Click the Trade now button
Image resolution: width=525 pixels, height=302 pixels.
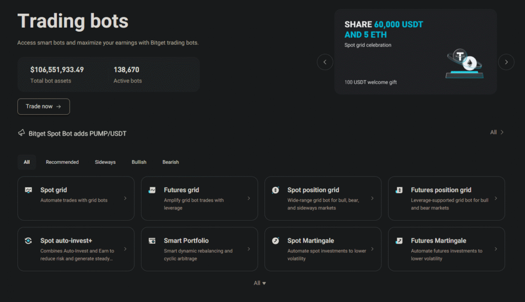44,106
